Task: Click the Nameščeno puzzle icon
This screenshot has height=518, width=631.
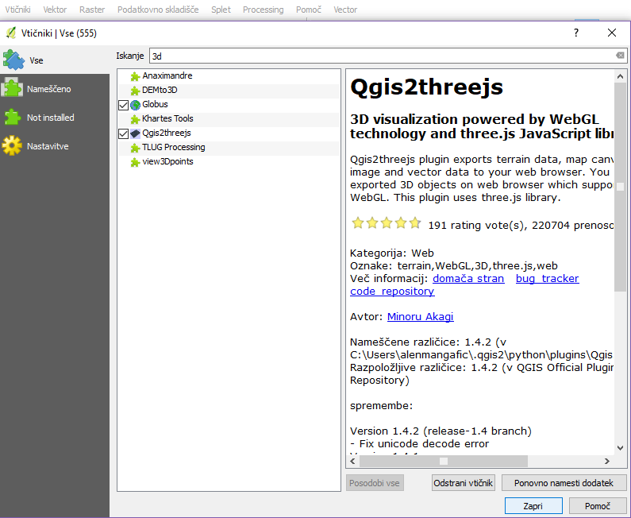Action: click(12, 88)
